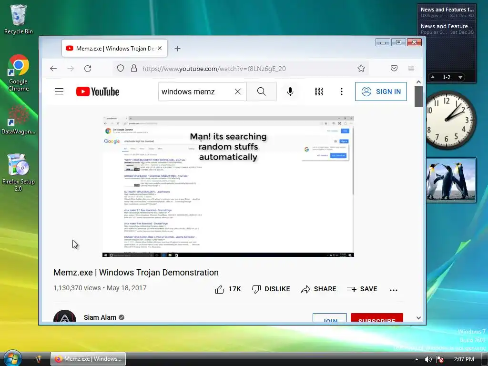Click the quick launch icon beside Start
Viewport: 488px width, 366px height.
38,359
